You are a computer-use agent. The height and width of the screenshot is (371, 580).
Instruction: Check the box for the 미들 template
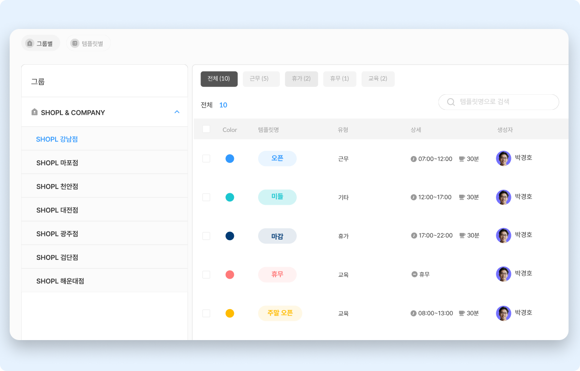206,197
